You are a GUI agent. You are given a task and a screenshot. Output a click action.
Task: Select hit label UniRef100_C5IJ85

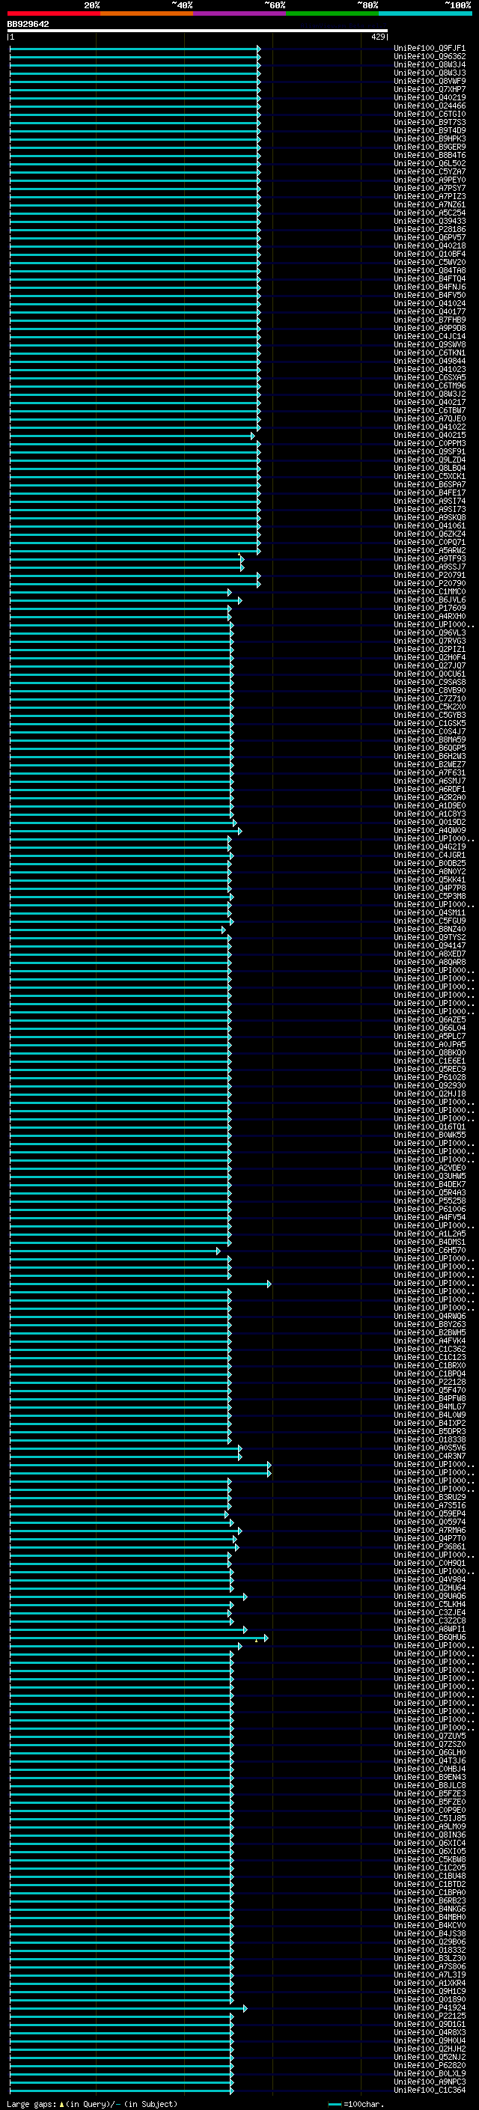tap(430, 1817)
